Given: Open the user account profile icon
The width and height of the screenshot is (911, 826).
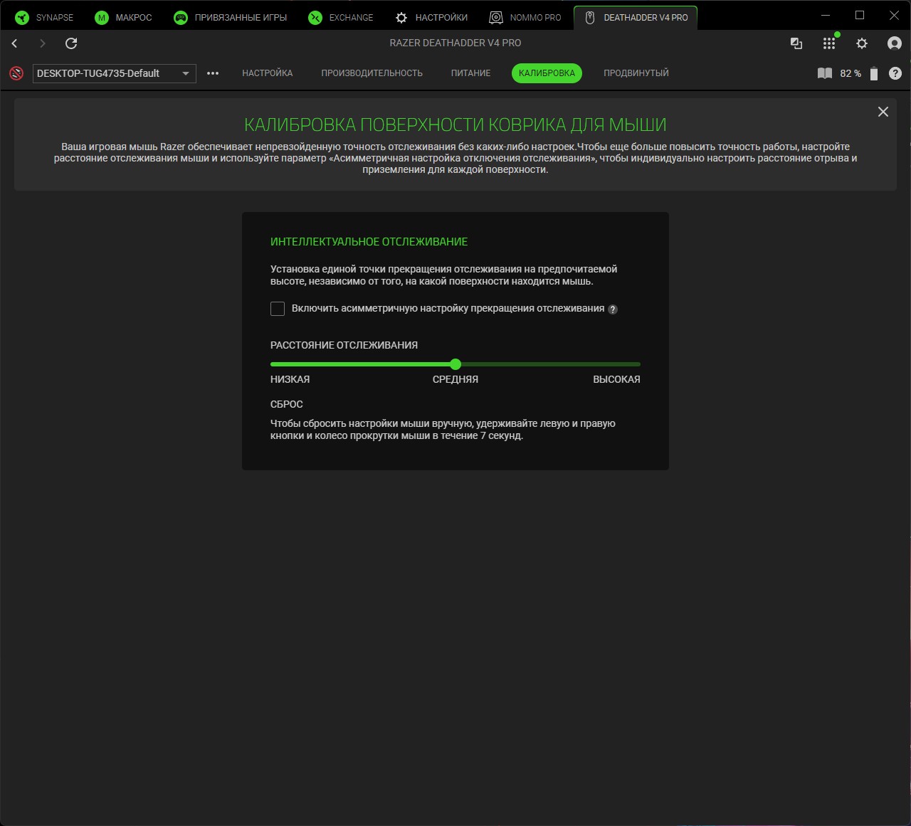Looking at the screenshot, I should click(x=895, y=43).
